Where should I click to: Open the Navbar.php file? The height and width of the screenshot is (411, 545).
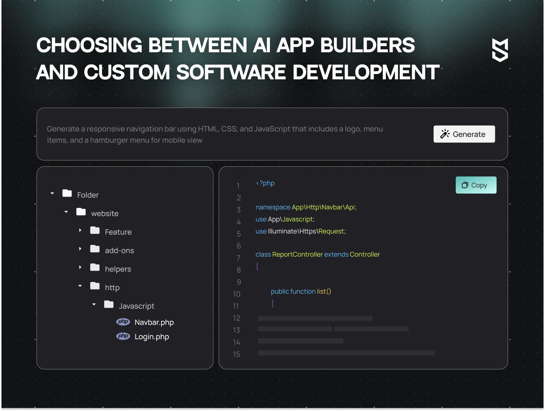154,322
